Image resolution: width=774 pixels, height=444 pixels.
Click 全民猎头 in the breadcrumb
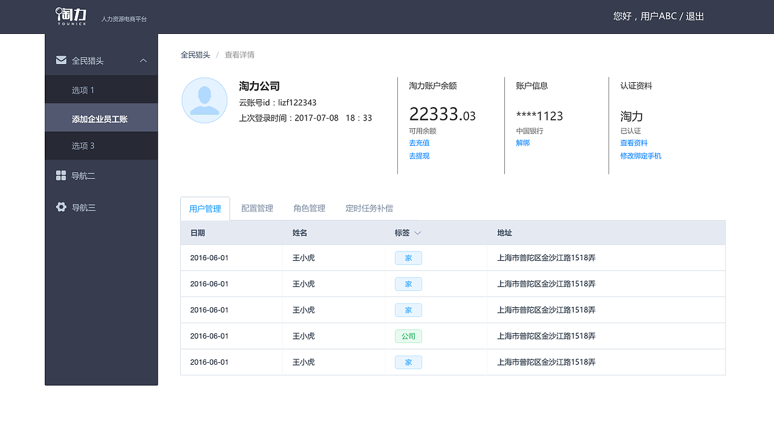click(x=195, y=54)
